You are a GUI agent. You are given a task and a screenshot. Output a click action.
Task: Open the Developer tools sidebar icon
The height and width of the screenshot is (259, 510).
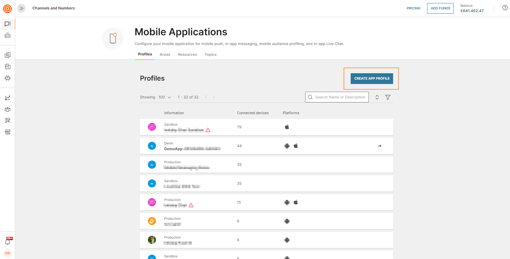(x=7, y=35)
